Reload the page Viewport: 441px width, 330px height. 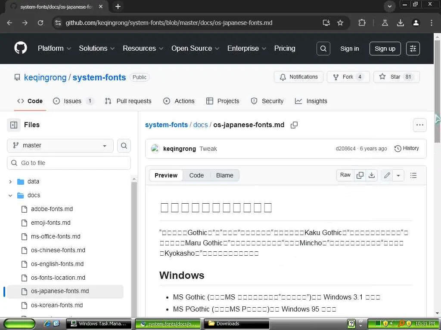[40, 23]
